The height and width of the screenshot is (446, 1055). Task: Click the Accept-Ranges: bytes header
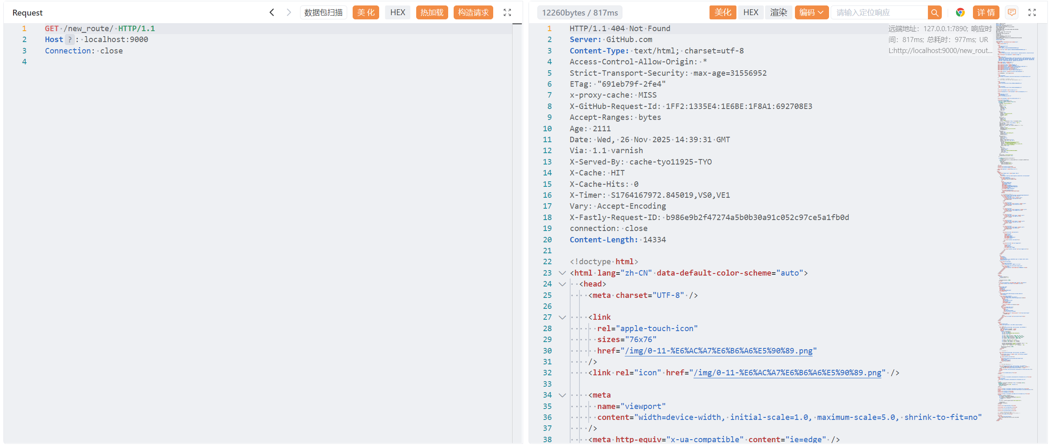coord(615,117)
